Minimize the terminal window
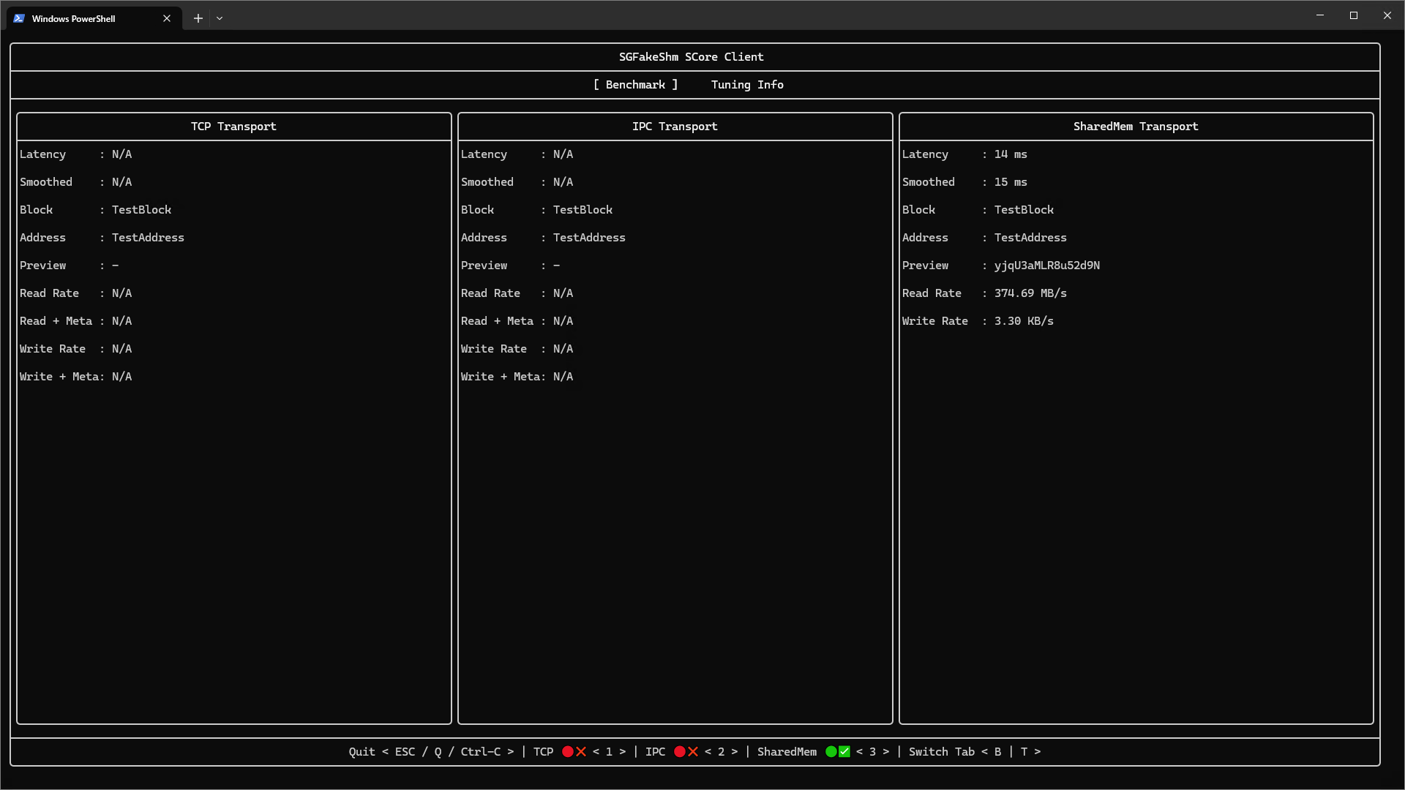The height and width of the screenshot is (790, 1405). point(1320,15)
